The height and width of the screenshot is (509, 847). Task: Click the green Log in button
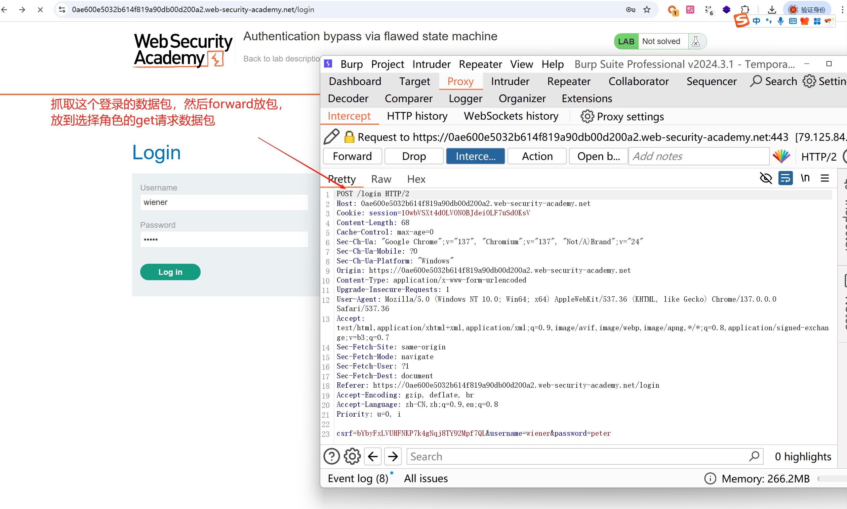pos(170,272)
